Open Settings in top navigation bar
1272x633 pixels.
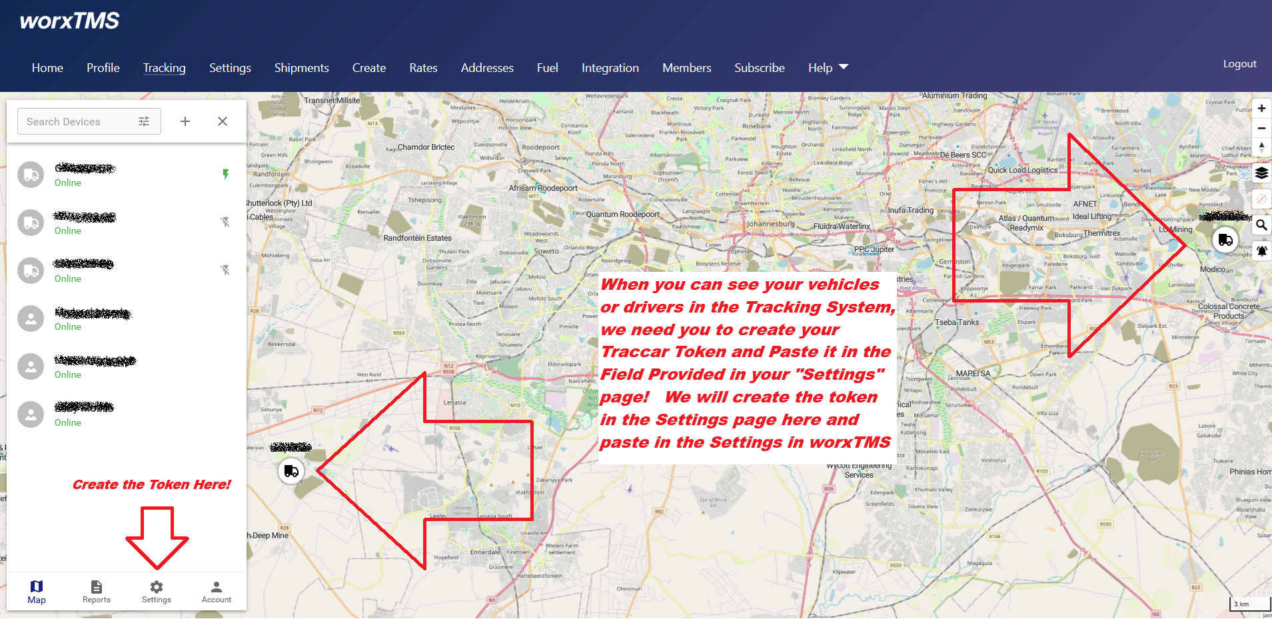point(230,68)
